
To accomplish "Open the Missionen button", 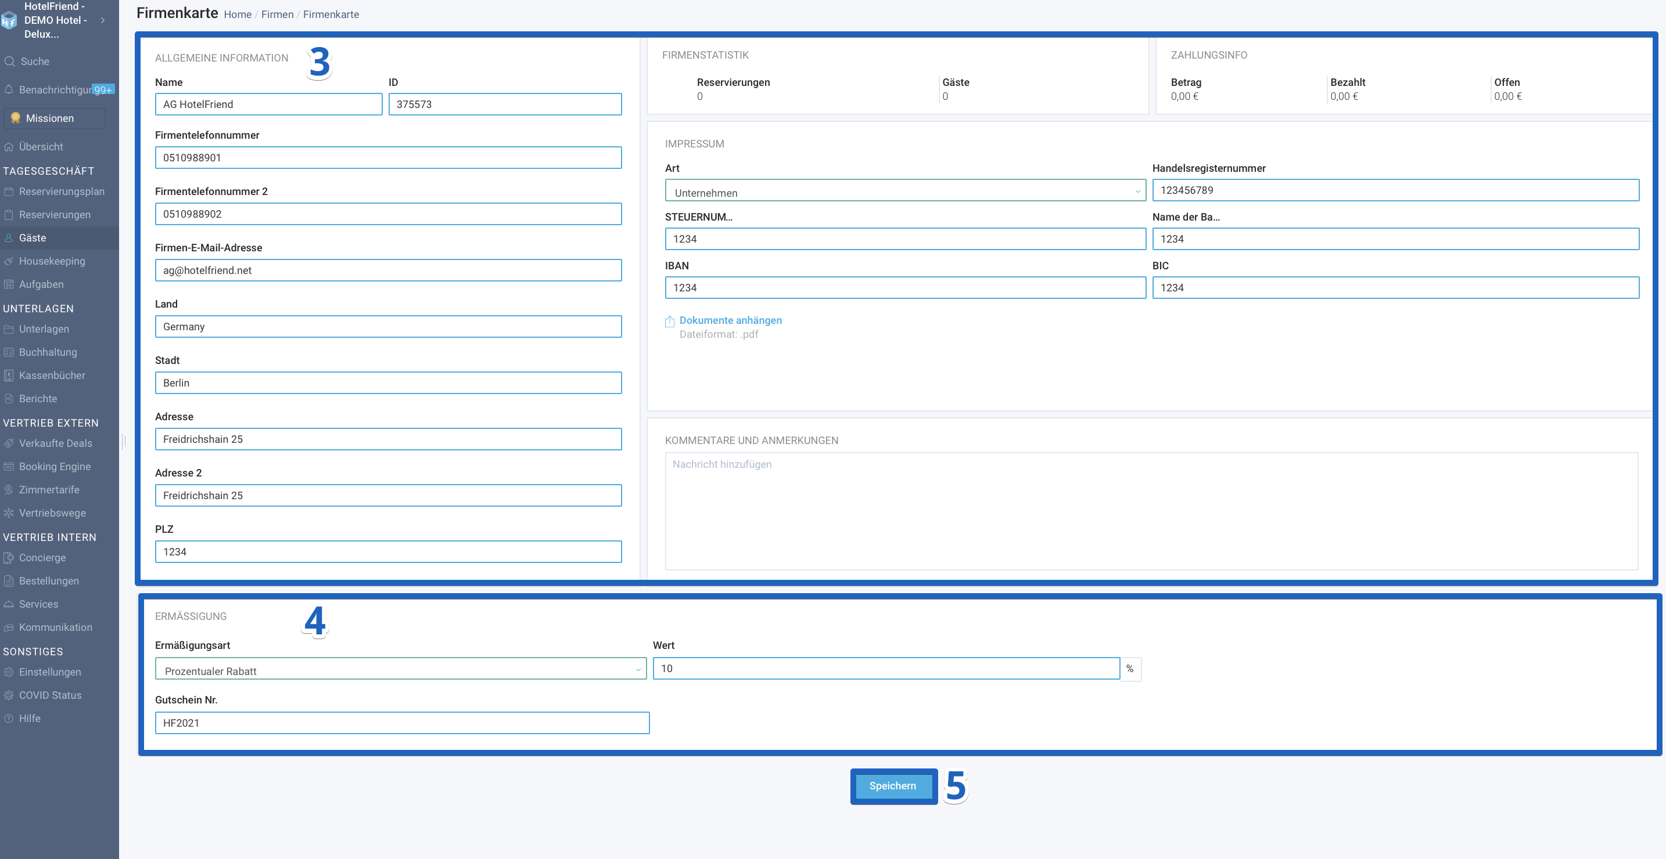I will pyautogui.click(x=55, y=118).
